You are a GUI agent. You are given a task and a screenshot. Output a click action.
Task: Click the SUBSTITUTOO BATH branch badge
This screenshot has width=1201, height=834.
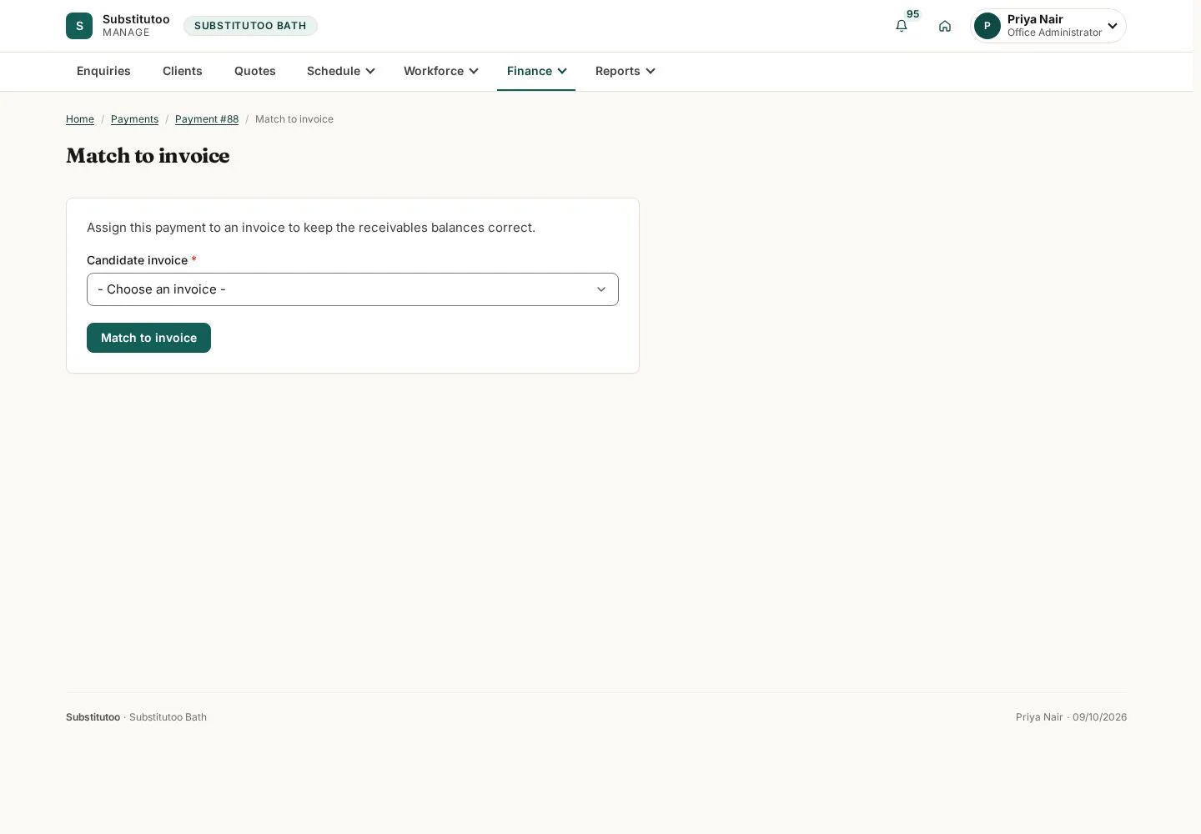250,26
